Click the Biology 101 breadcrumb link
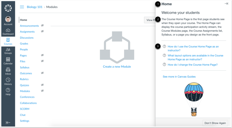The image size is (232, 128). click(34, 7)
